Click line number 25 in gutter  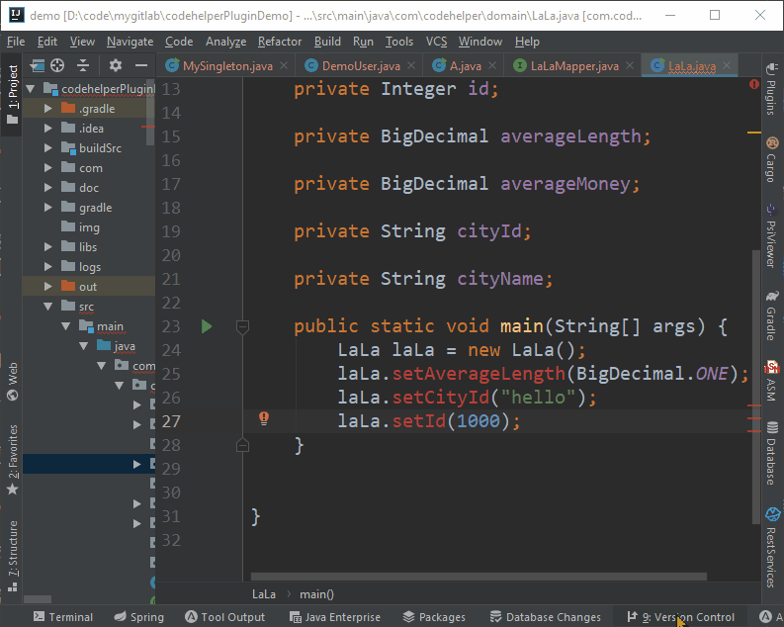171,374
